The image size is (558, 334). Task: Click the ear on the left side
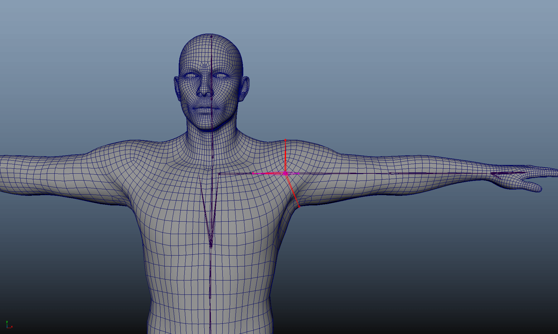[177, 89]
